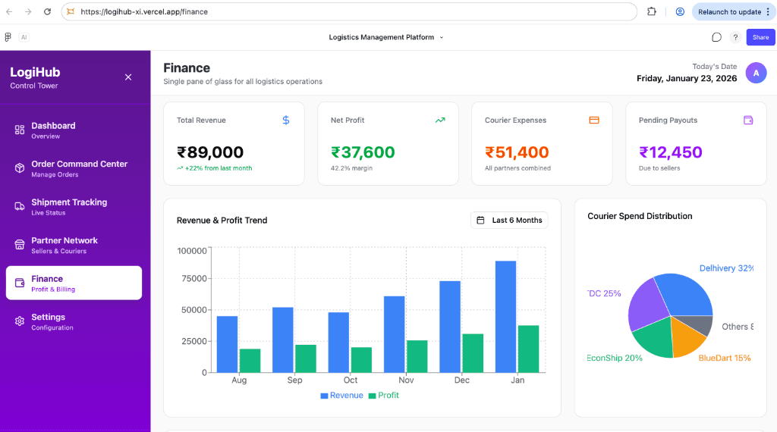Click the Shipment Tracking truck icon

[19, 206]
